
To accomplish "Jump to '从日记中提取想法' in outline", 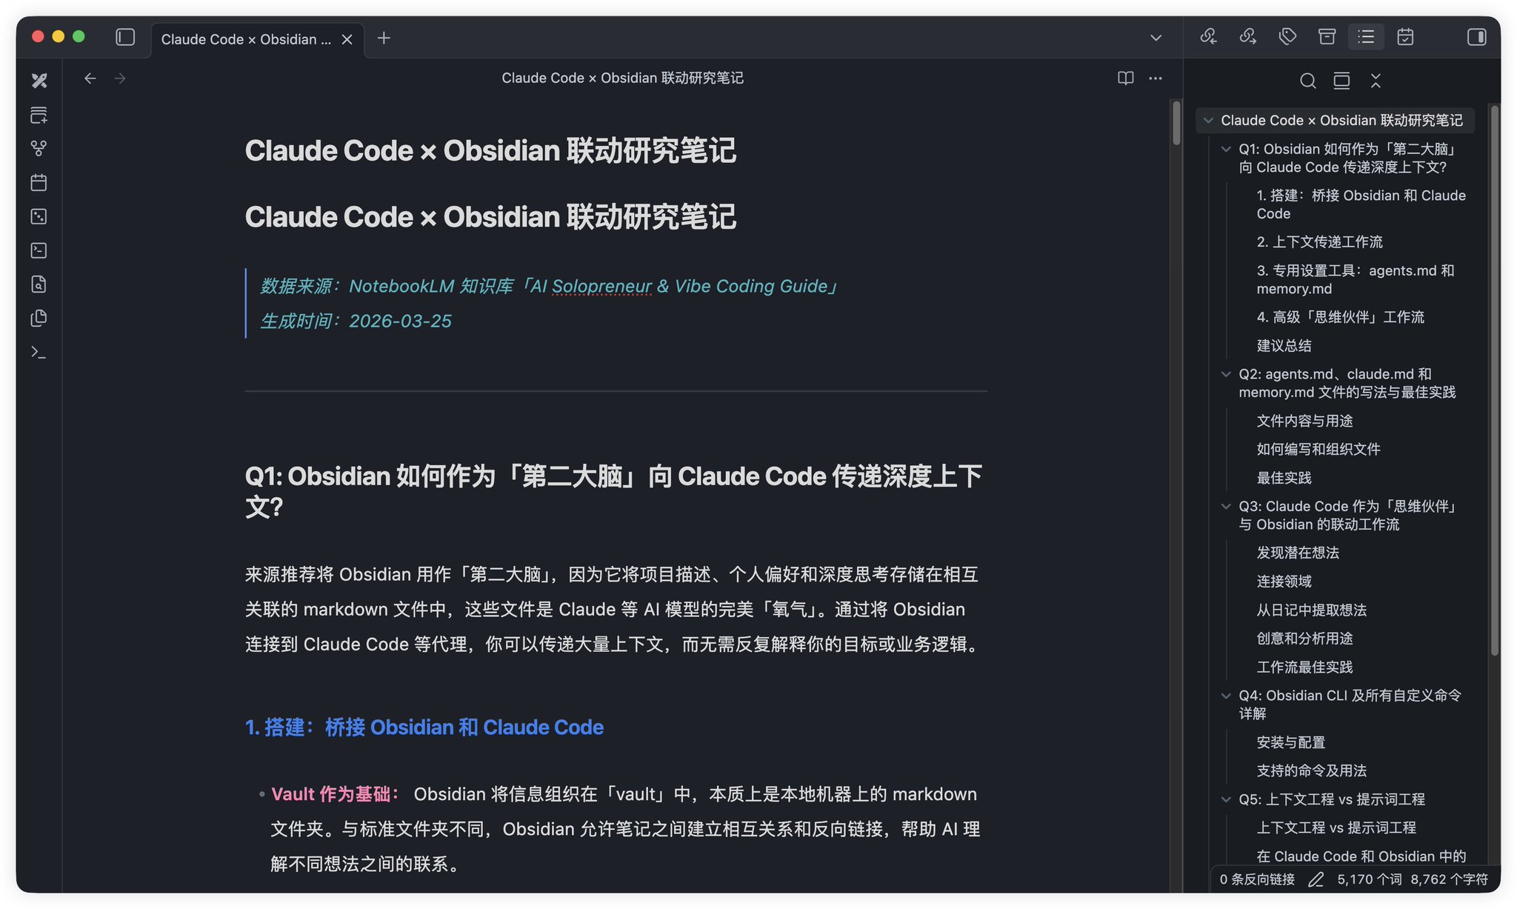I will [1311, 610].
